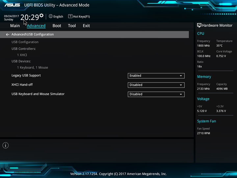
Task: Click the 1 XHCI controller entry
Action: pos(22,55)
